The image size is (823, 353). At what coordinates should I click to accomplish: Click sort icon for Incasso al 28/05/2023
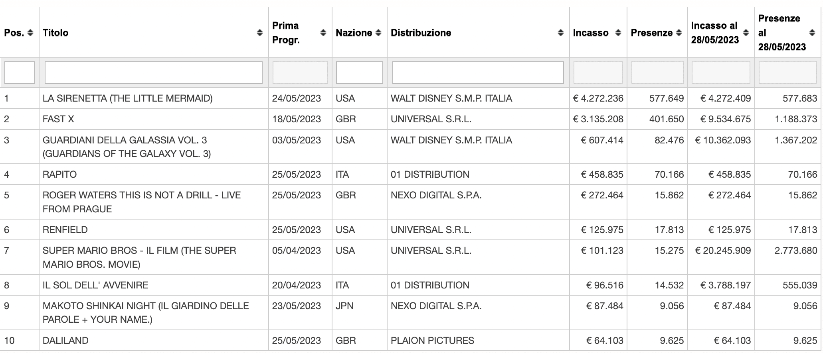746,33
